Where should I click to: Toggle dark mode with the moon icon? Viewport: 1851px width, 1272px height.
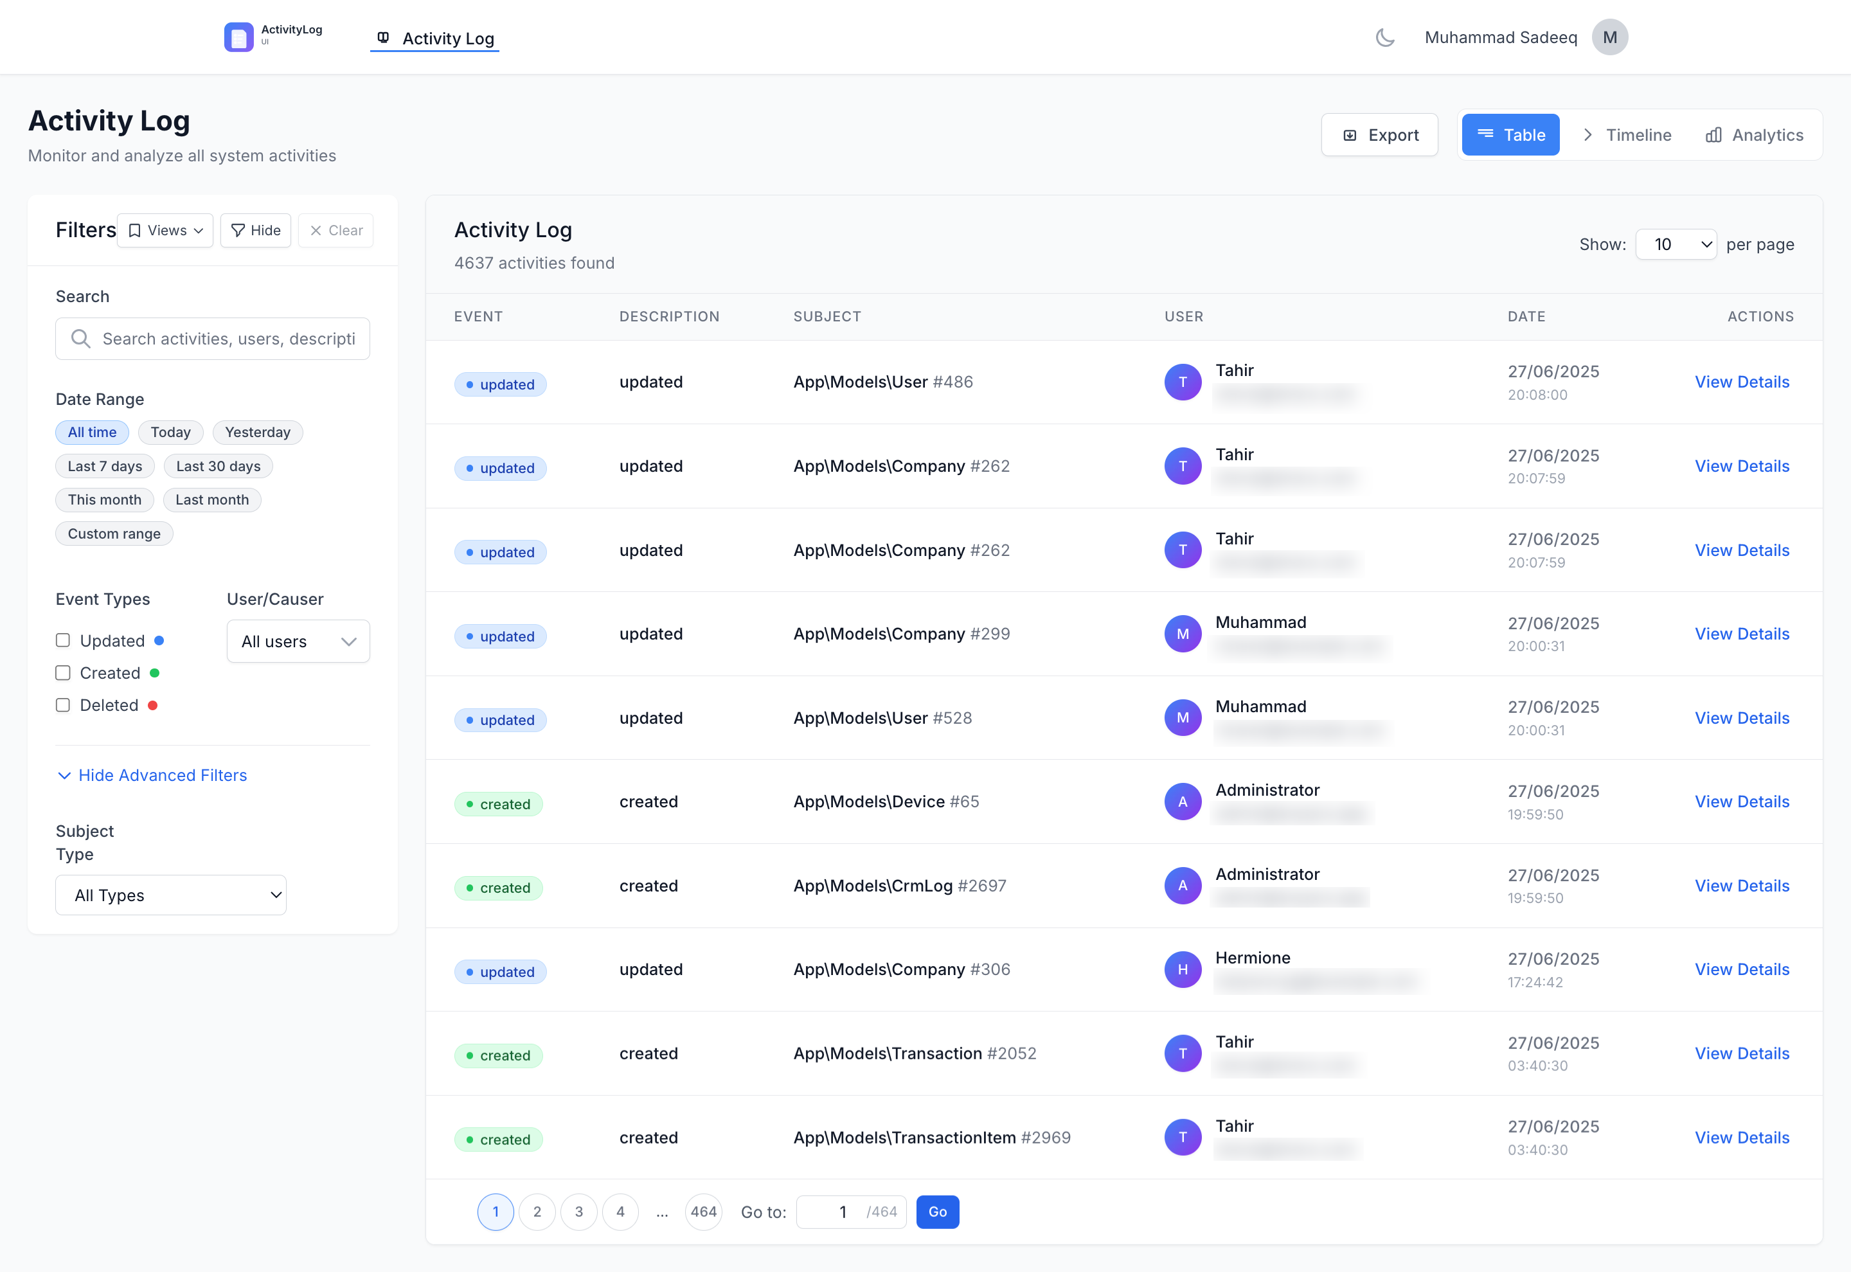coord(1384,37)
